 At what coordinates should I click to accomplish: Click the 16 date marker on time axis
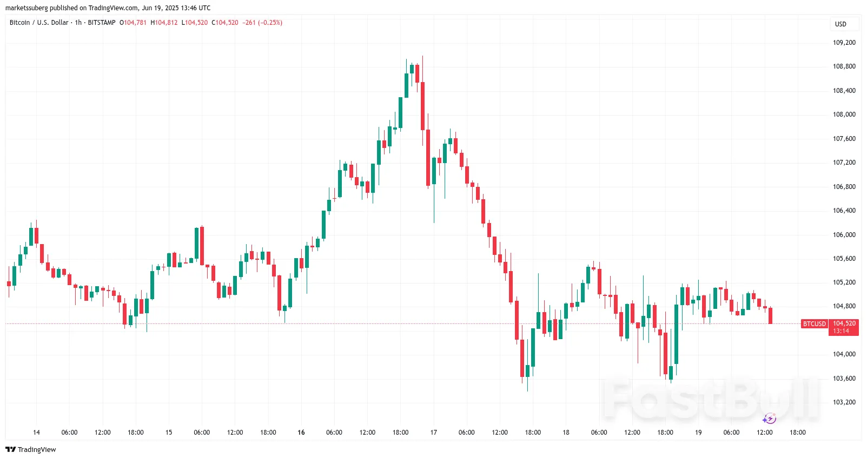pyautogui.click(x=301, y=433)
